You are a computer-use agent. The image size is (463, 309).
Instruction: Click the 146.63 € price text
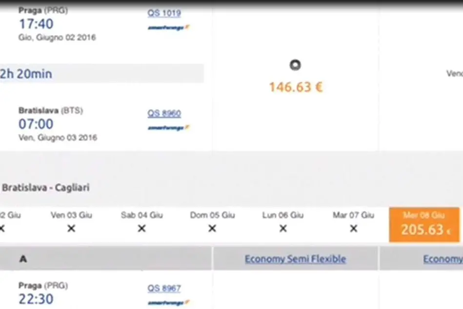(296, 87)
